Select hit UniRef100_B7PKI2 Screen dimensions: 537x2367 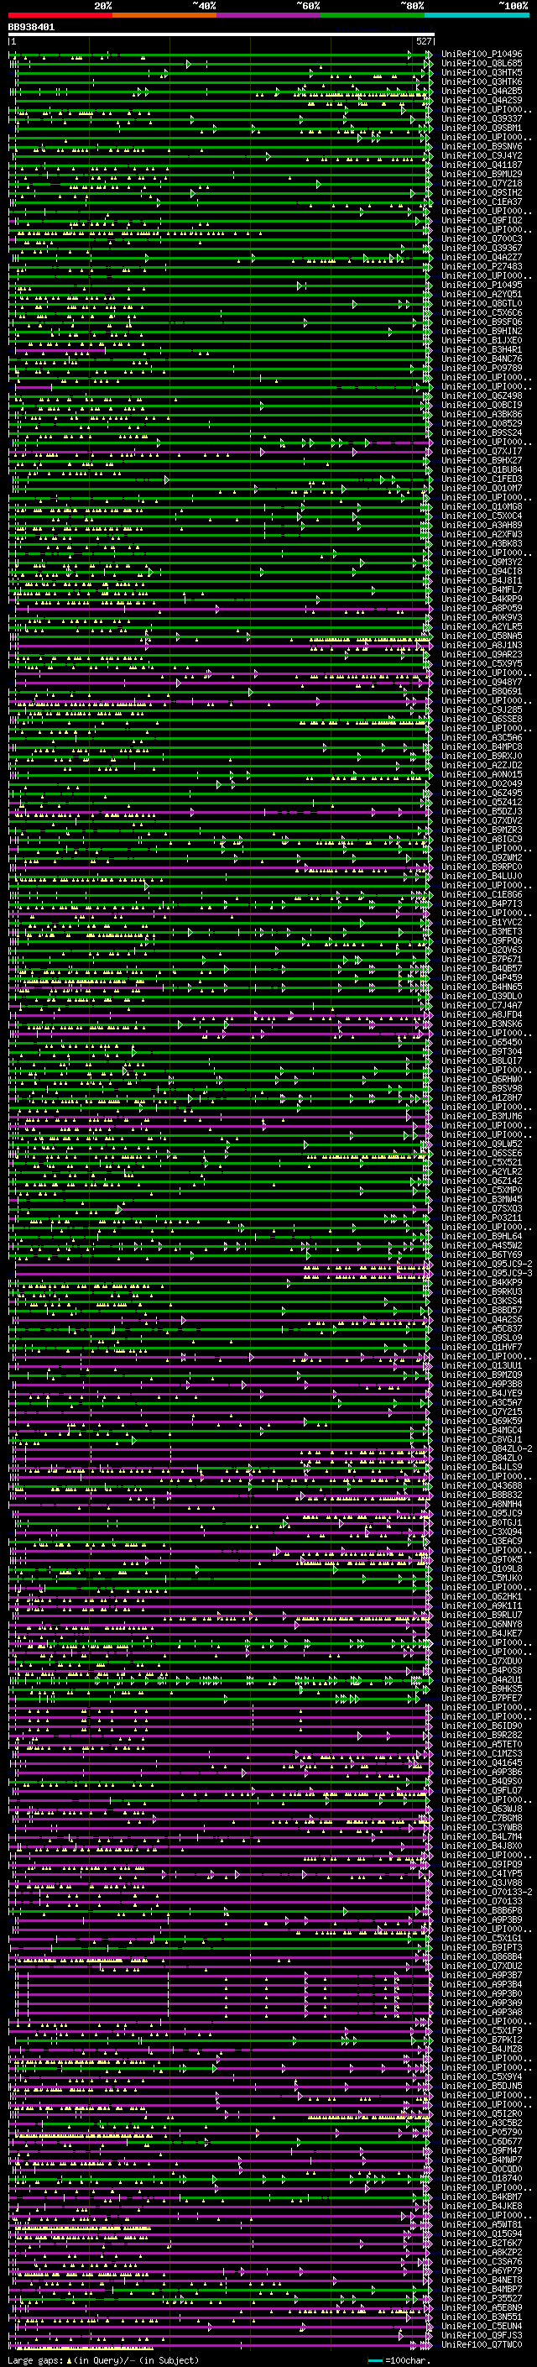coord(482,2040)
